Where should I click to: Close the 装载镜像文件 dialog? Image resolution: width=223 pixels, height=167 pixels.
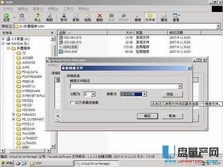(x=189, y=68)
